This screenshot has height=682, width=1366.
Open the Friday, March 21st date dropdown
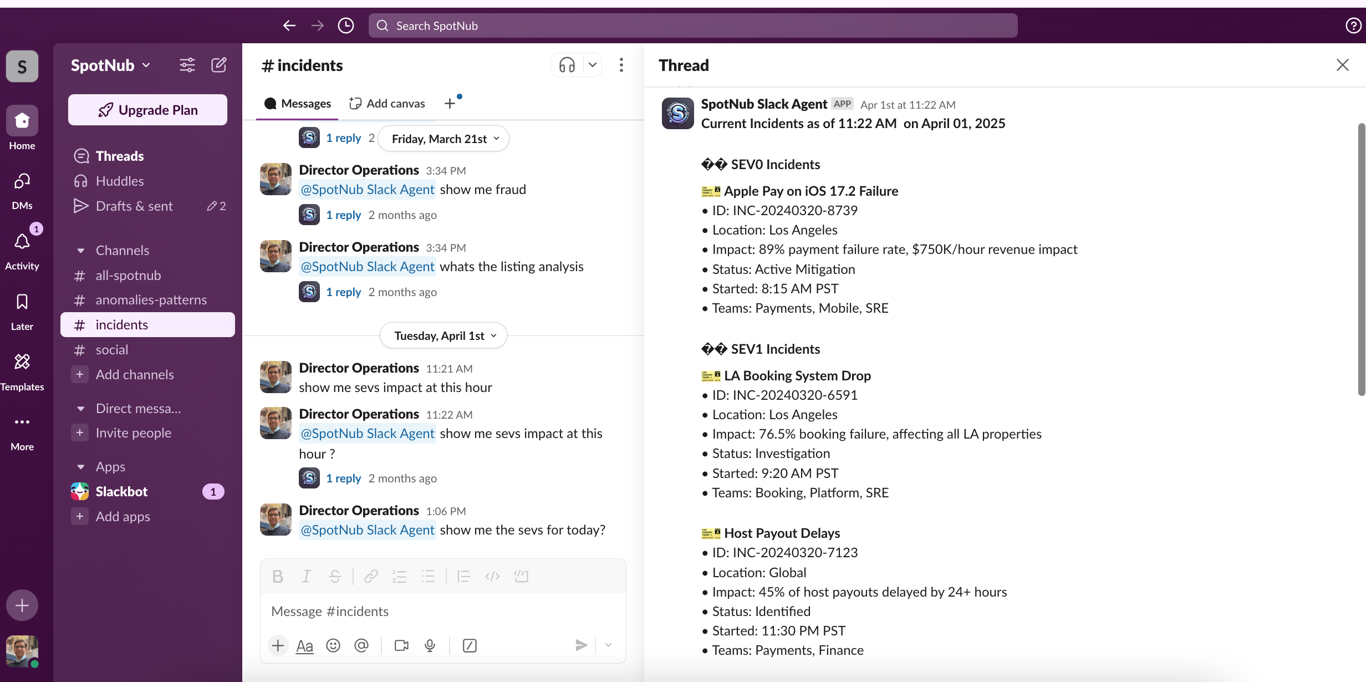444,139
